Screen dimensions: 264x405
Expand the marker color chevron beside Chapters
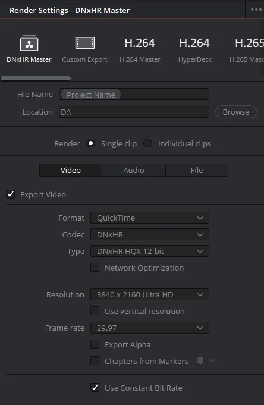pyautogui.click(x=212, y=361)
